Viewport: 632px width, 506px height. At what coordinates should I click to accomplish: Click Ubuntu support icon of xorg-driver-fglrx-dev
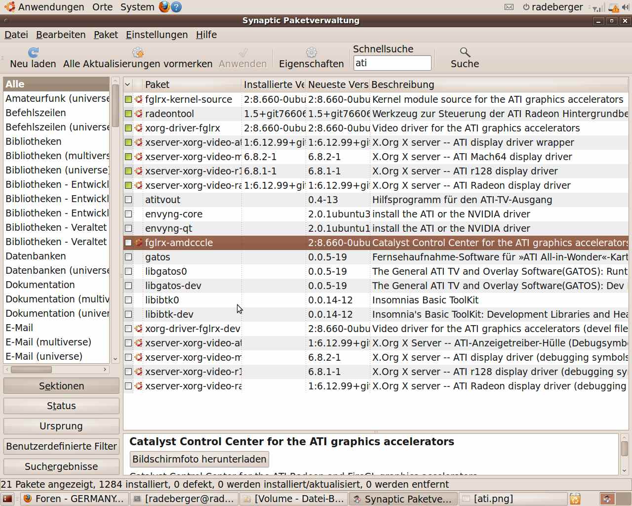(x=139, y=329)
